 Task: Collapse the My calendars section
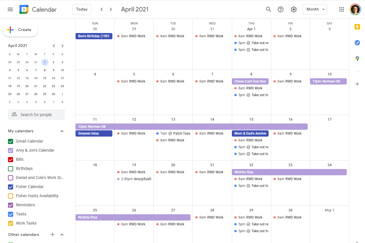[62, 131]
